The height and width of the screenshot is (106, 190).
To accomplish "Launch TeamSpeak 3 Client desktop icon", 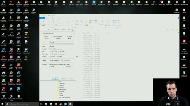I will (x=11, y=98).
